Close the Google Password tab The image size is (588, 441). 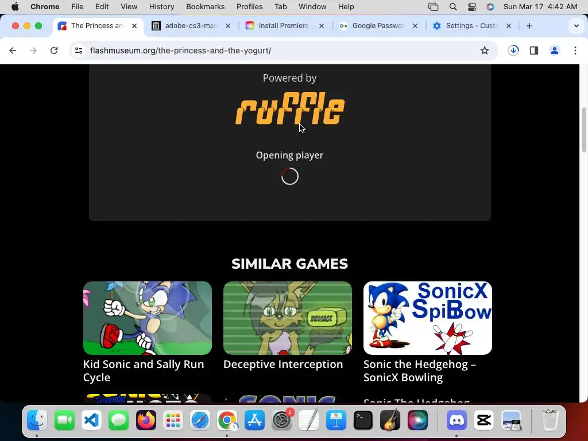[x=415, y=26]
